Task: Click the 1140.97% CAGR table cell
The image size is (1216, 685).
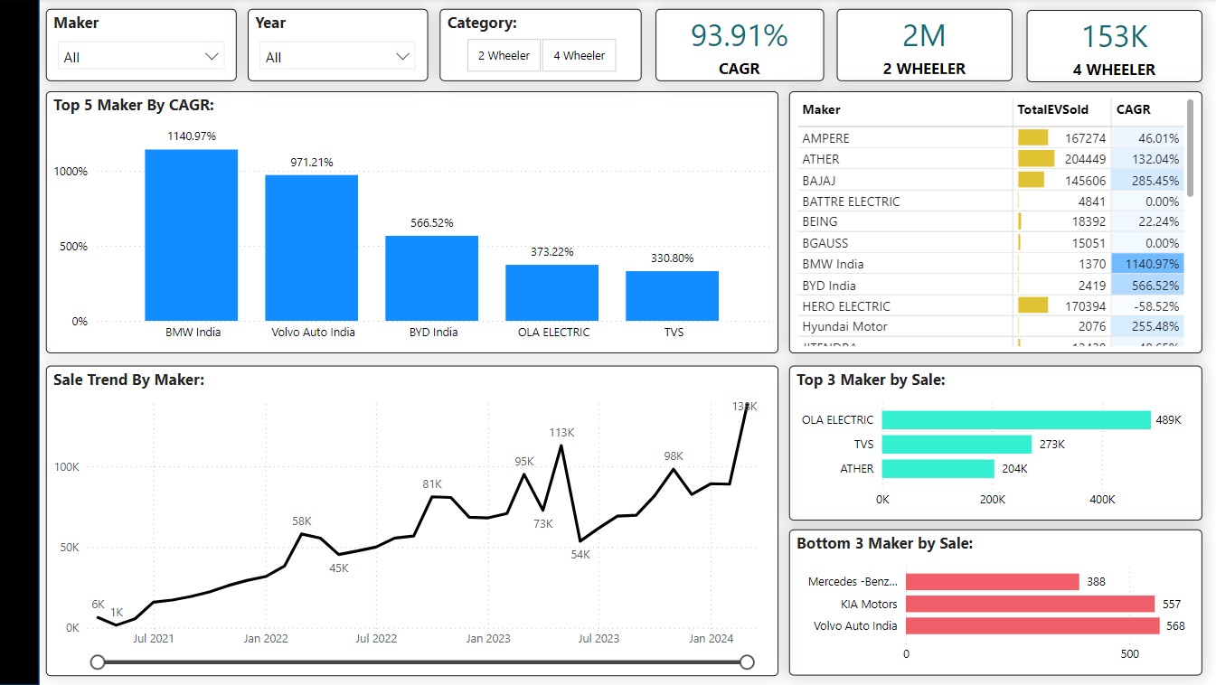Action: tap(1147, 264)
